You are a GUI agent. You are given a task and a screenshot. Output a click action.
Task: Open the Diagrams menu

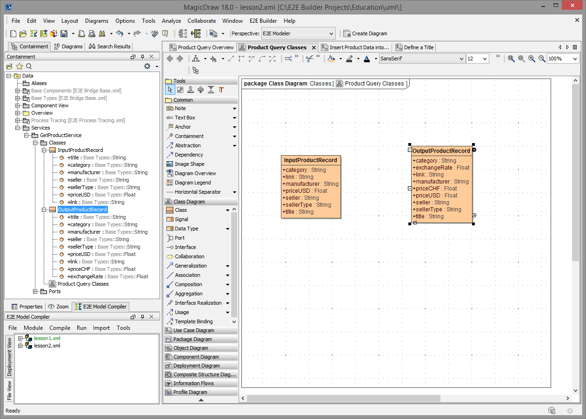pos(96,21)
